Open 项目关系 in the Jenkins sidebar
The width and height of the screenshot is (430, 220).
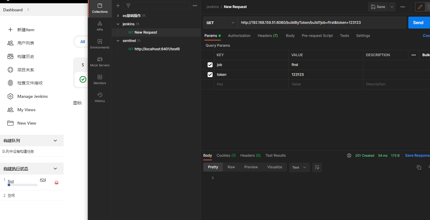coord(26,70)
